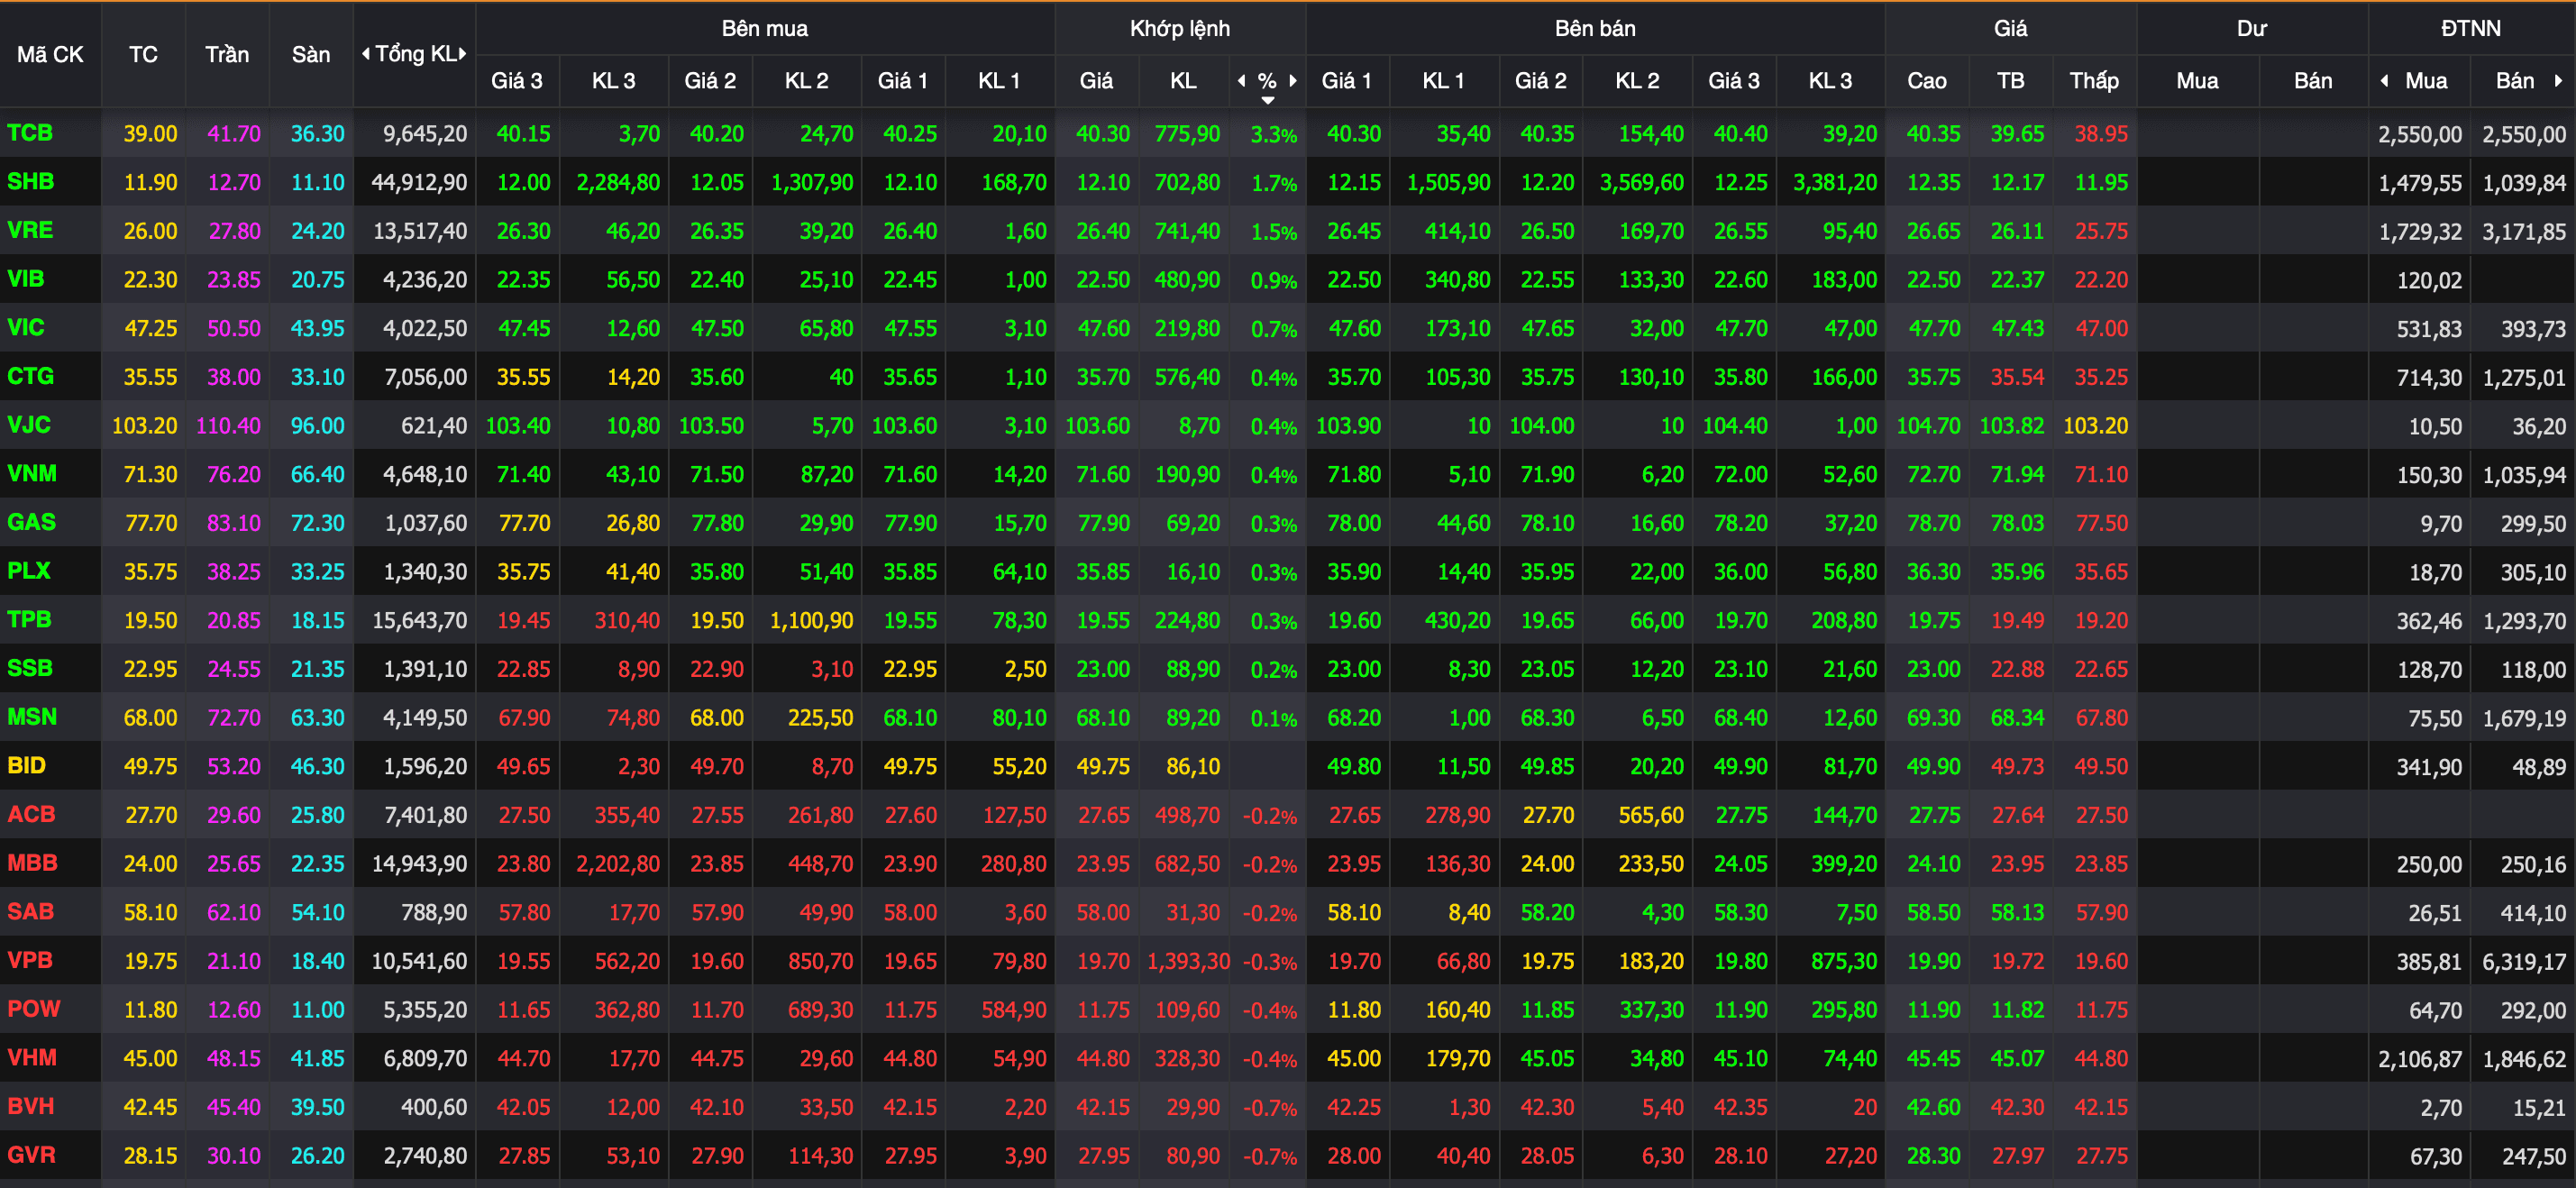
Task: Click VJC ceiling price 110.40
Action: pos(228,426)
